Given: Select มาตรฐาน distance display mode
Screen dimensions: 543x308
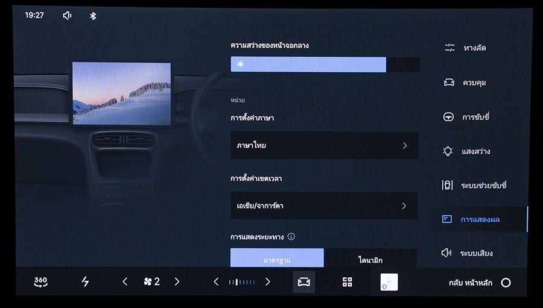Looking at the screenshot, I should [x=277, y=259].
